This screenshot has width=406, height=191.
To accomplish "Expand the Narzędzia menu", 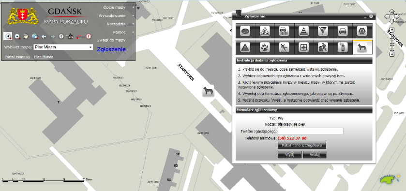I will (116, 24).
